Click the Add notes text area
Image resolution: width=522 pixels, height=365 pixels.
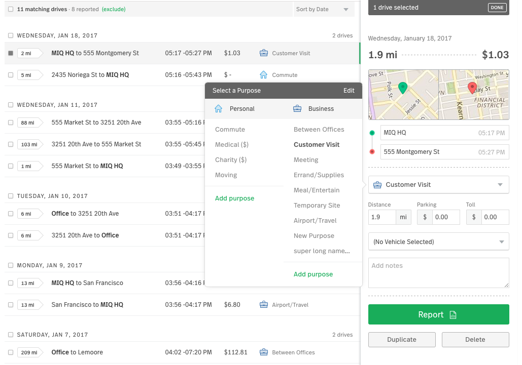click(x=438, y=273)
